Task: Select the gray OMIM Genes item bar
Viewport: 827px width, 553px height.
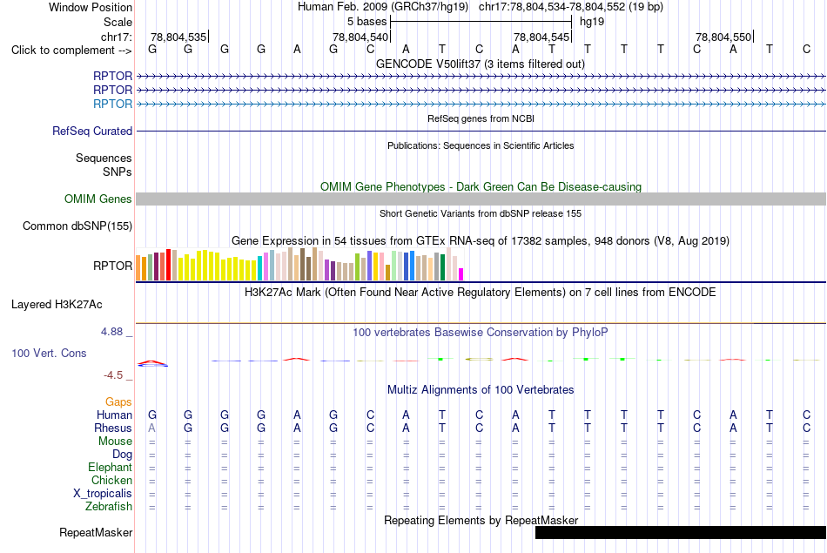Action: [x=481, y=199]
